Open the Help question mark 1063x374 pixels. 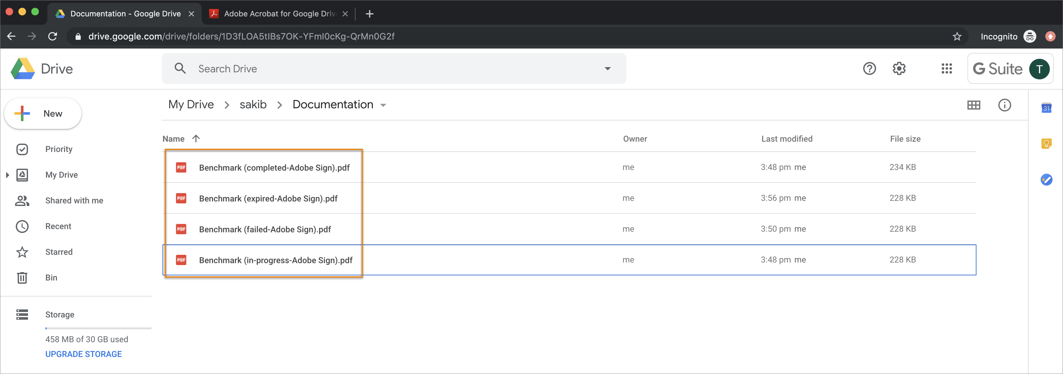tap(869, 68)
